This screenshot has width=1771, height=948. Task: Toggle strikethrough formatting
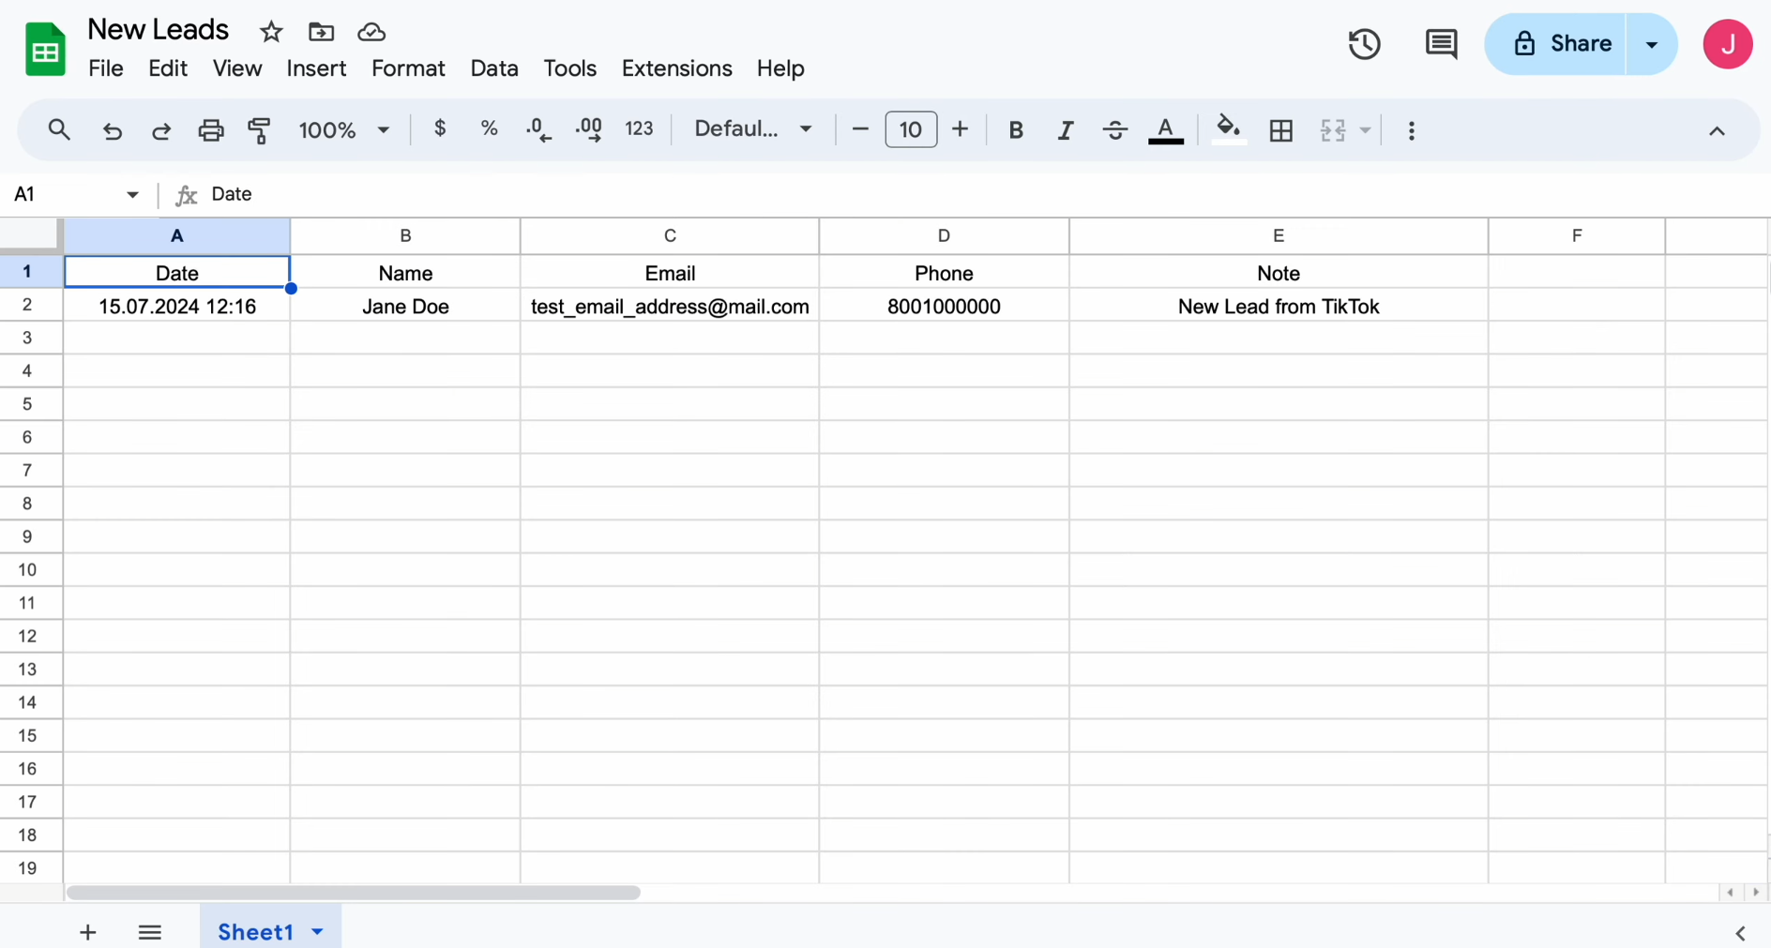pyautogui.click(x=1114, y=130)
